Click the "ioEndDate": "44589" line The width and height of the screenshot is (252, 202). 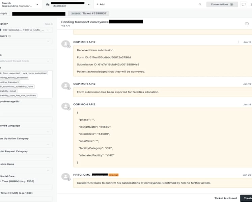coord(94,134)
